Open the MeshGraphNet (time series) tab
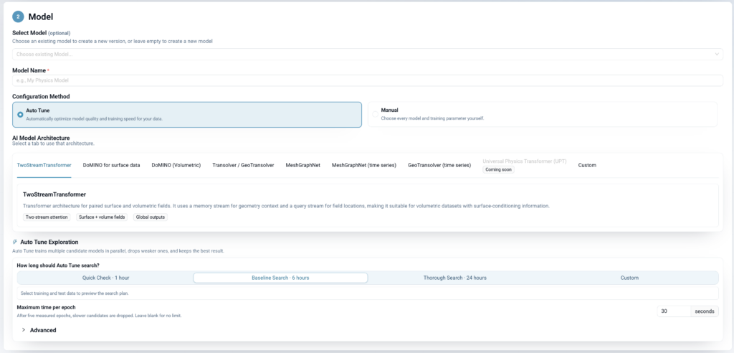 point(364,165)
